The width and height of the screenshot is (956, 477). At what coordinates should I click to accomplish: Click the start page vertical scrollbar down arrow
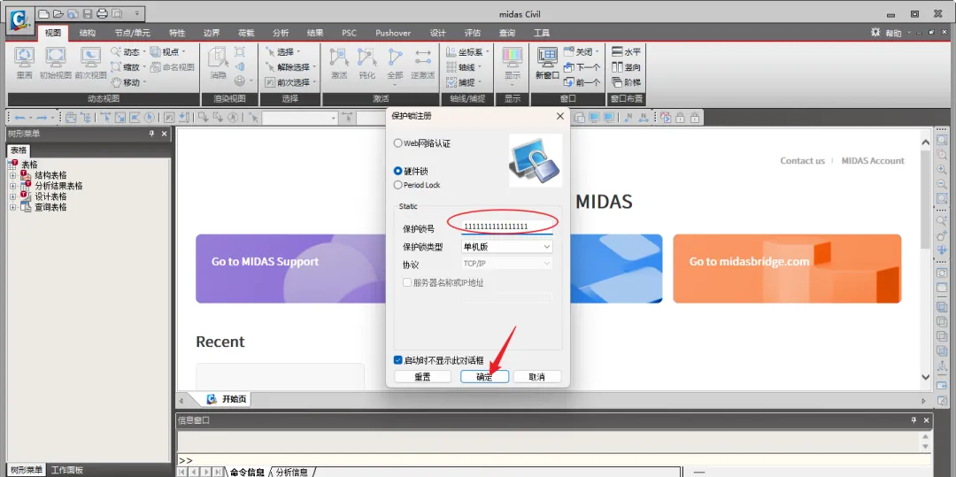click(926, 377)
